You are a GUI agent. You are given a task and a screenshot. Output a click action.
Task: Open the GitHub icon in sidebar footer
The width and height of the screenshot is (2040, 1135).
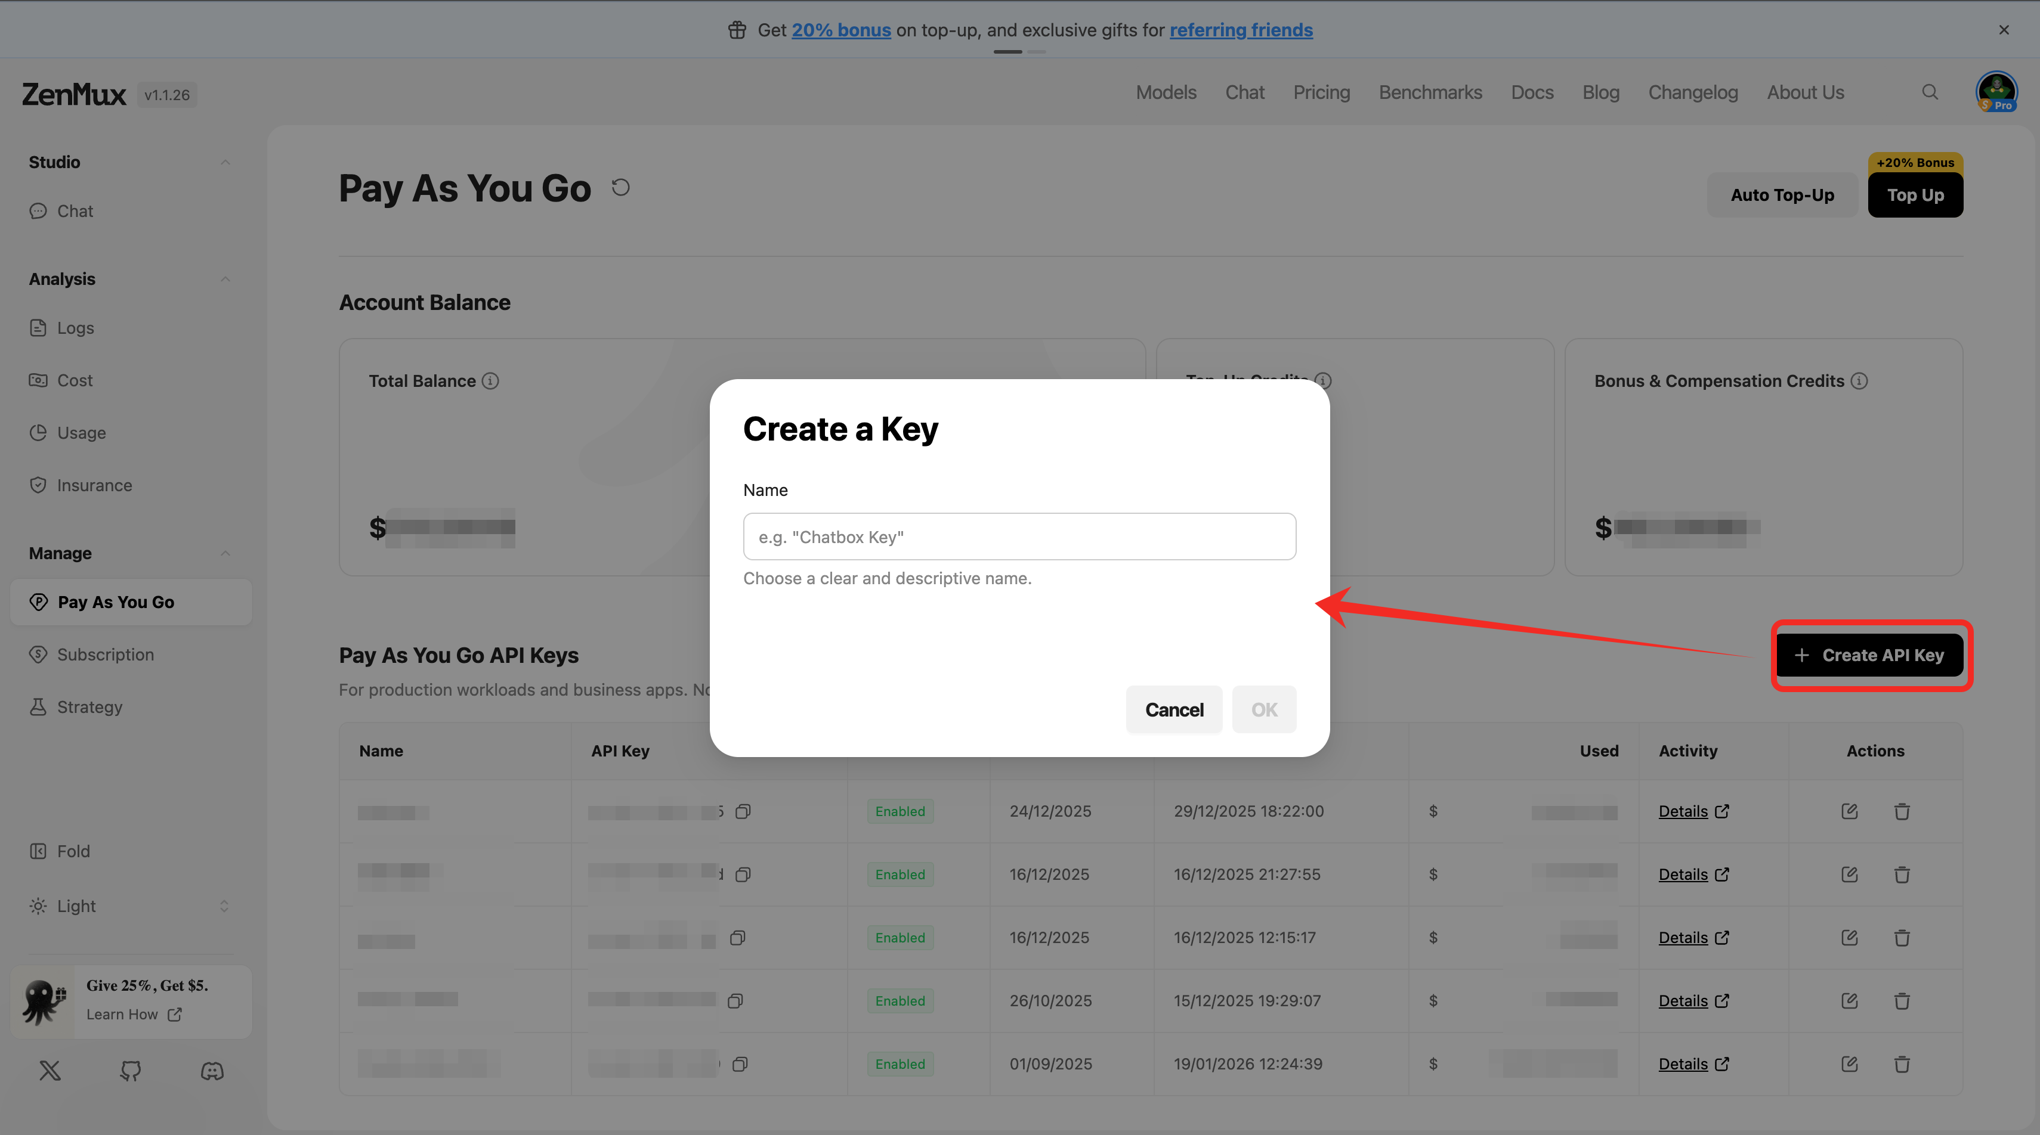point(131,1071)
